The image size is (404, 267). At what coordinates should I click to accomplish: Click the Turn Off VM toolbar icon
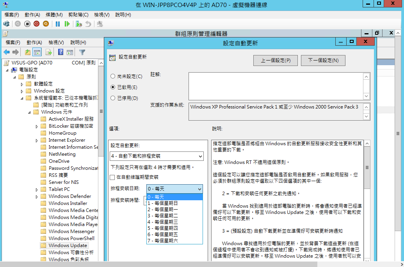27,24
